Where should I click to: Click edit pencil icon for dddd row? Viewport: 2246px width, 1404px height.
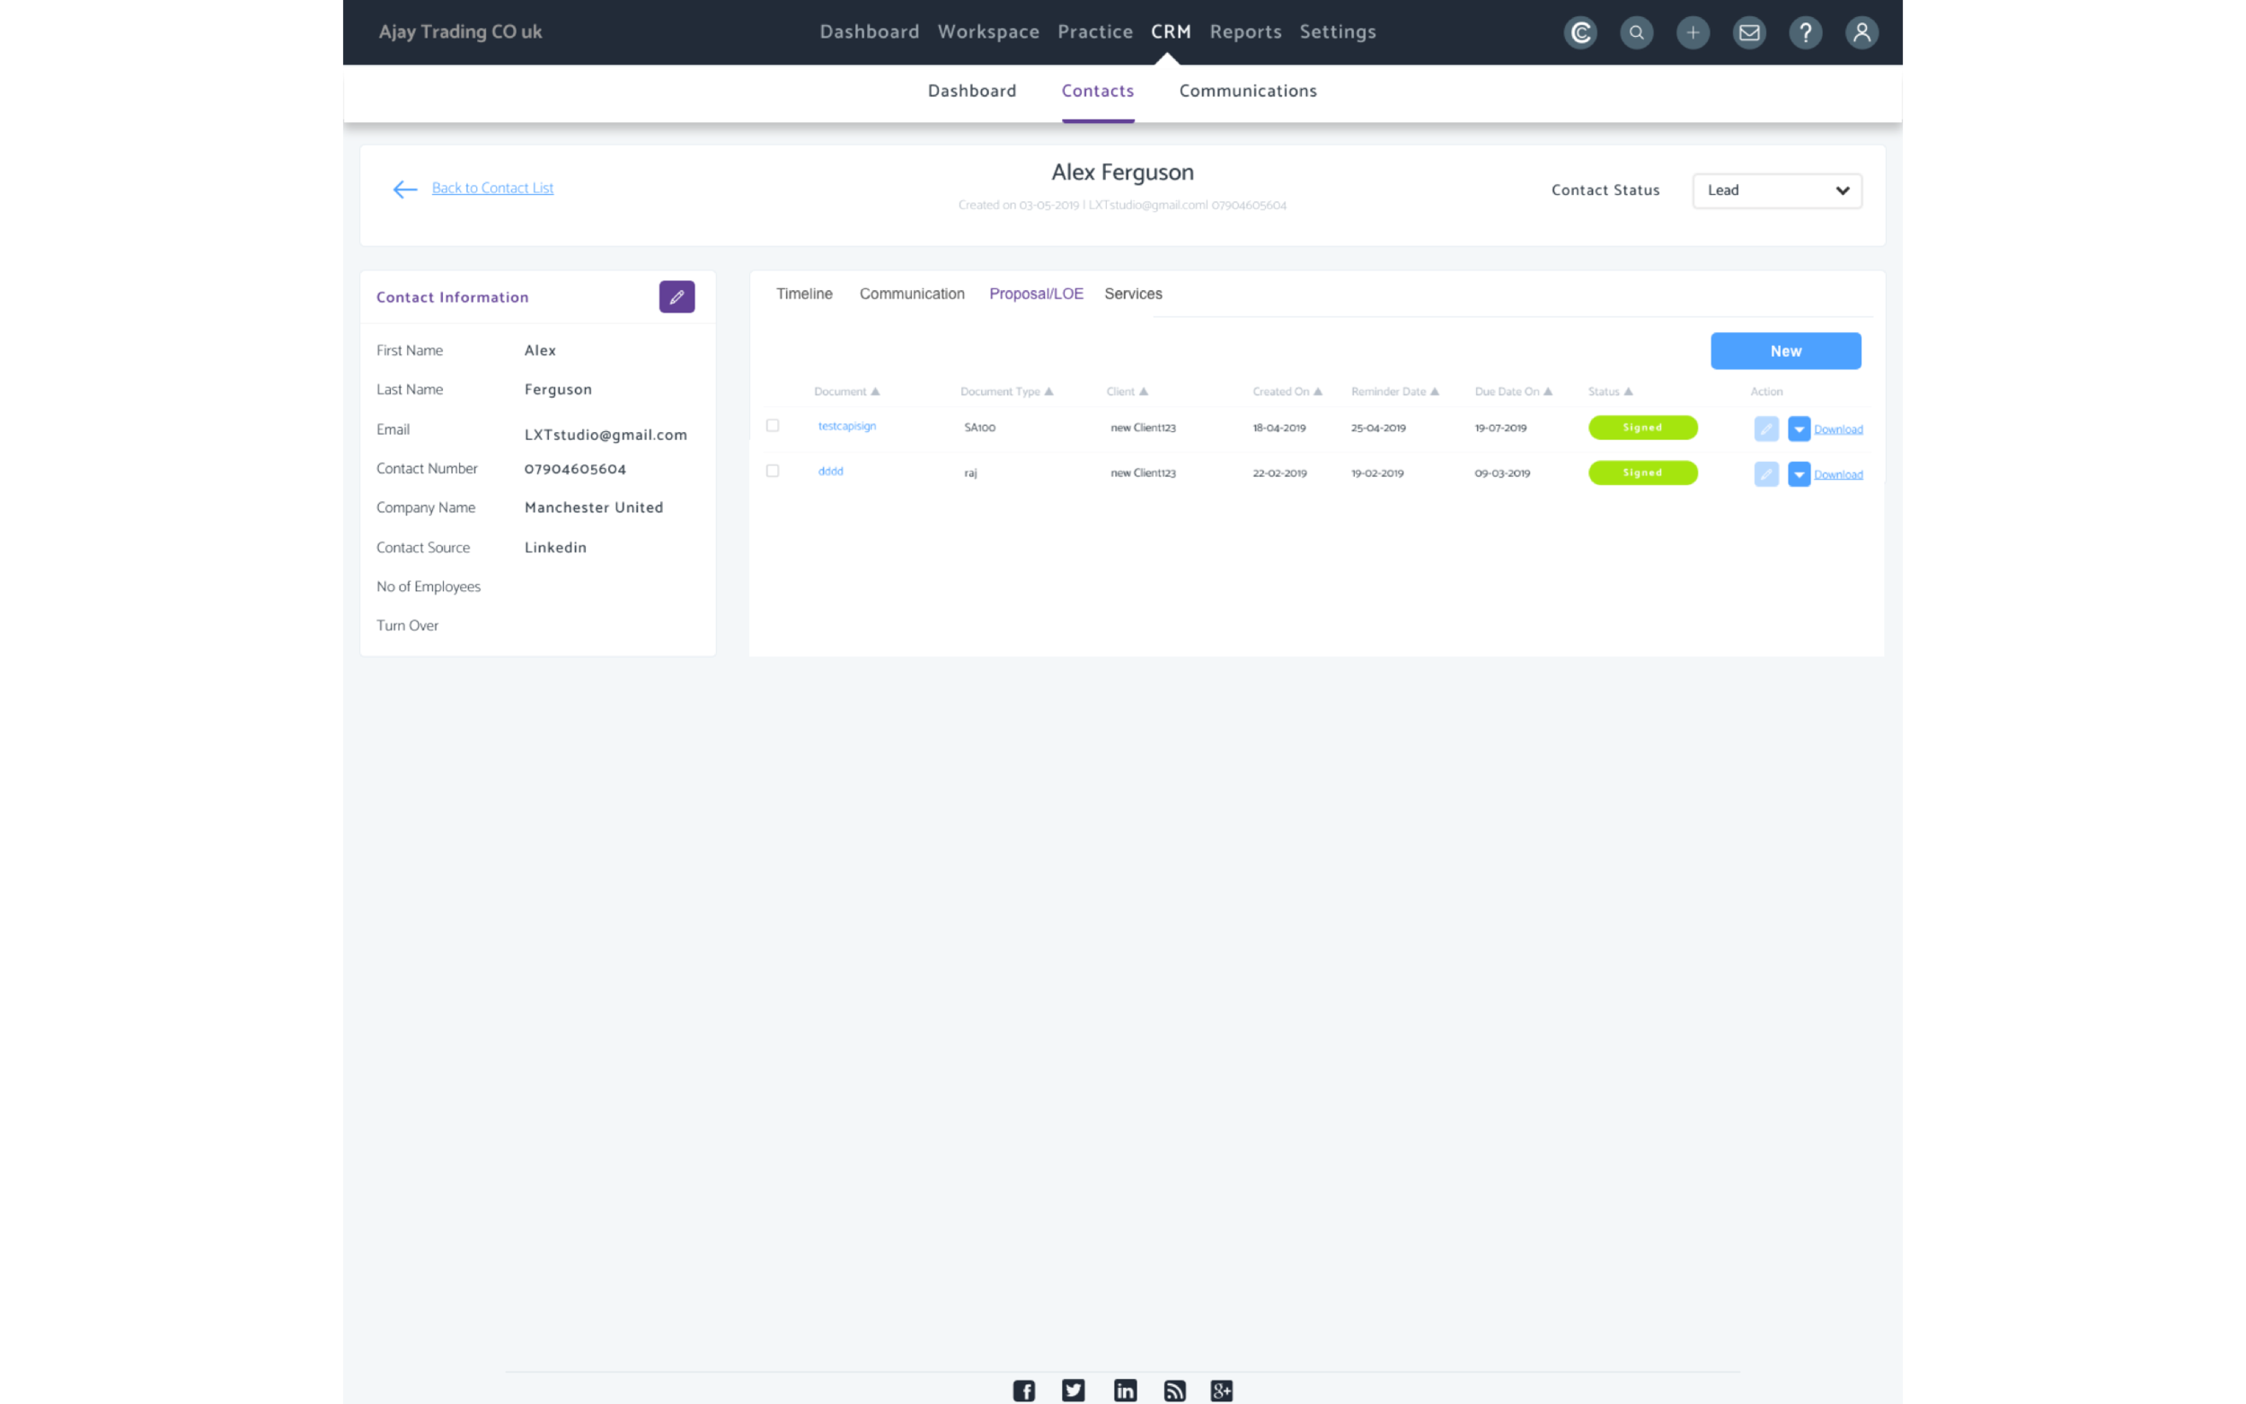1766,474
